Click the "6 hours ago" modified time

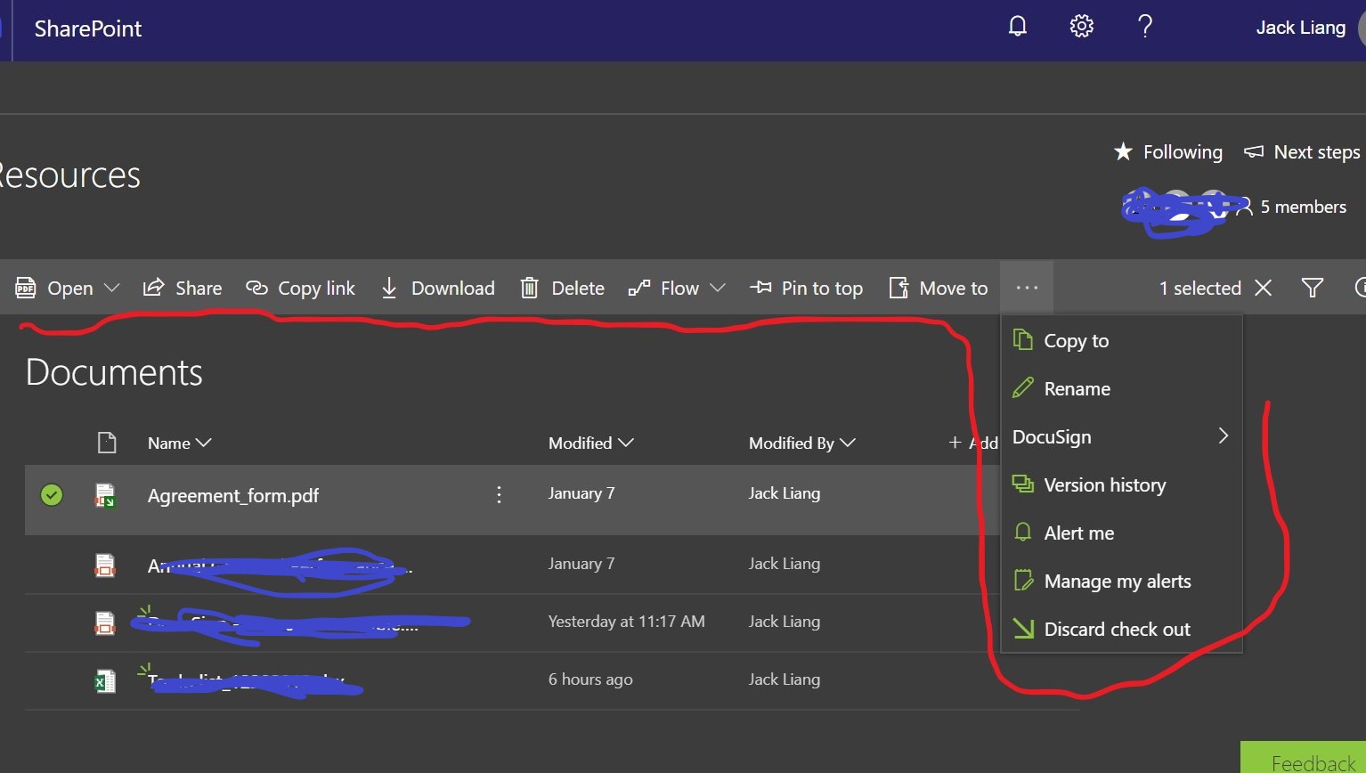tap(590, 679)
